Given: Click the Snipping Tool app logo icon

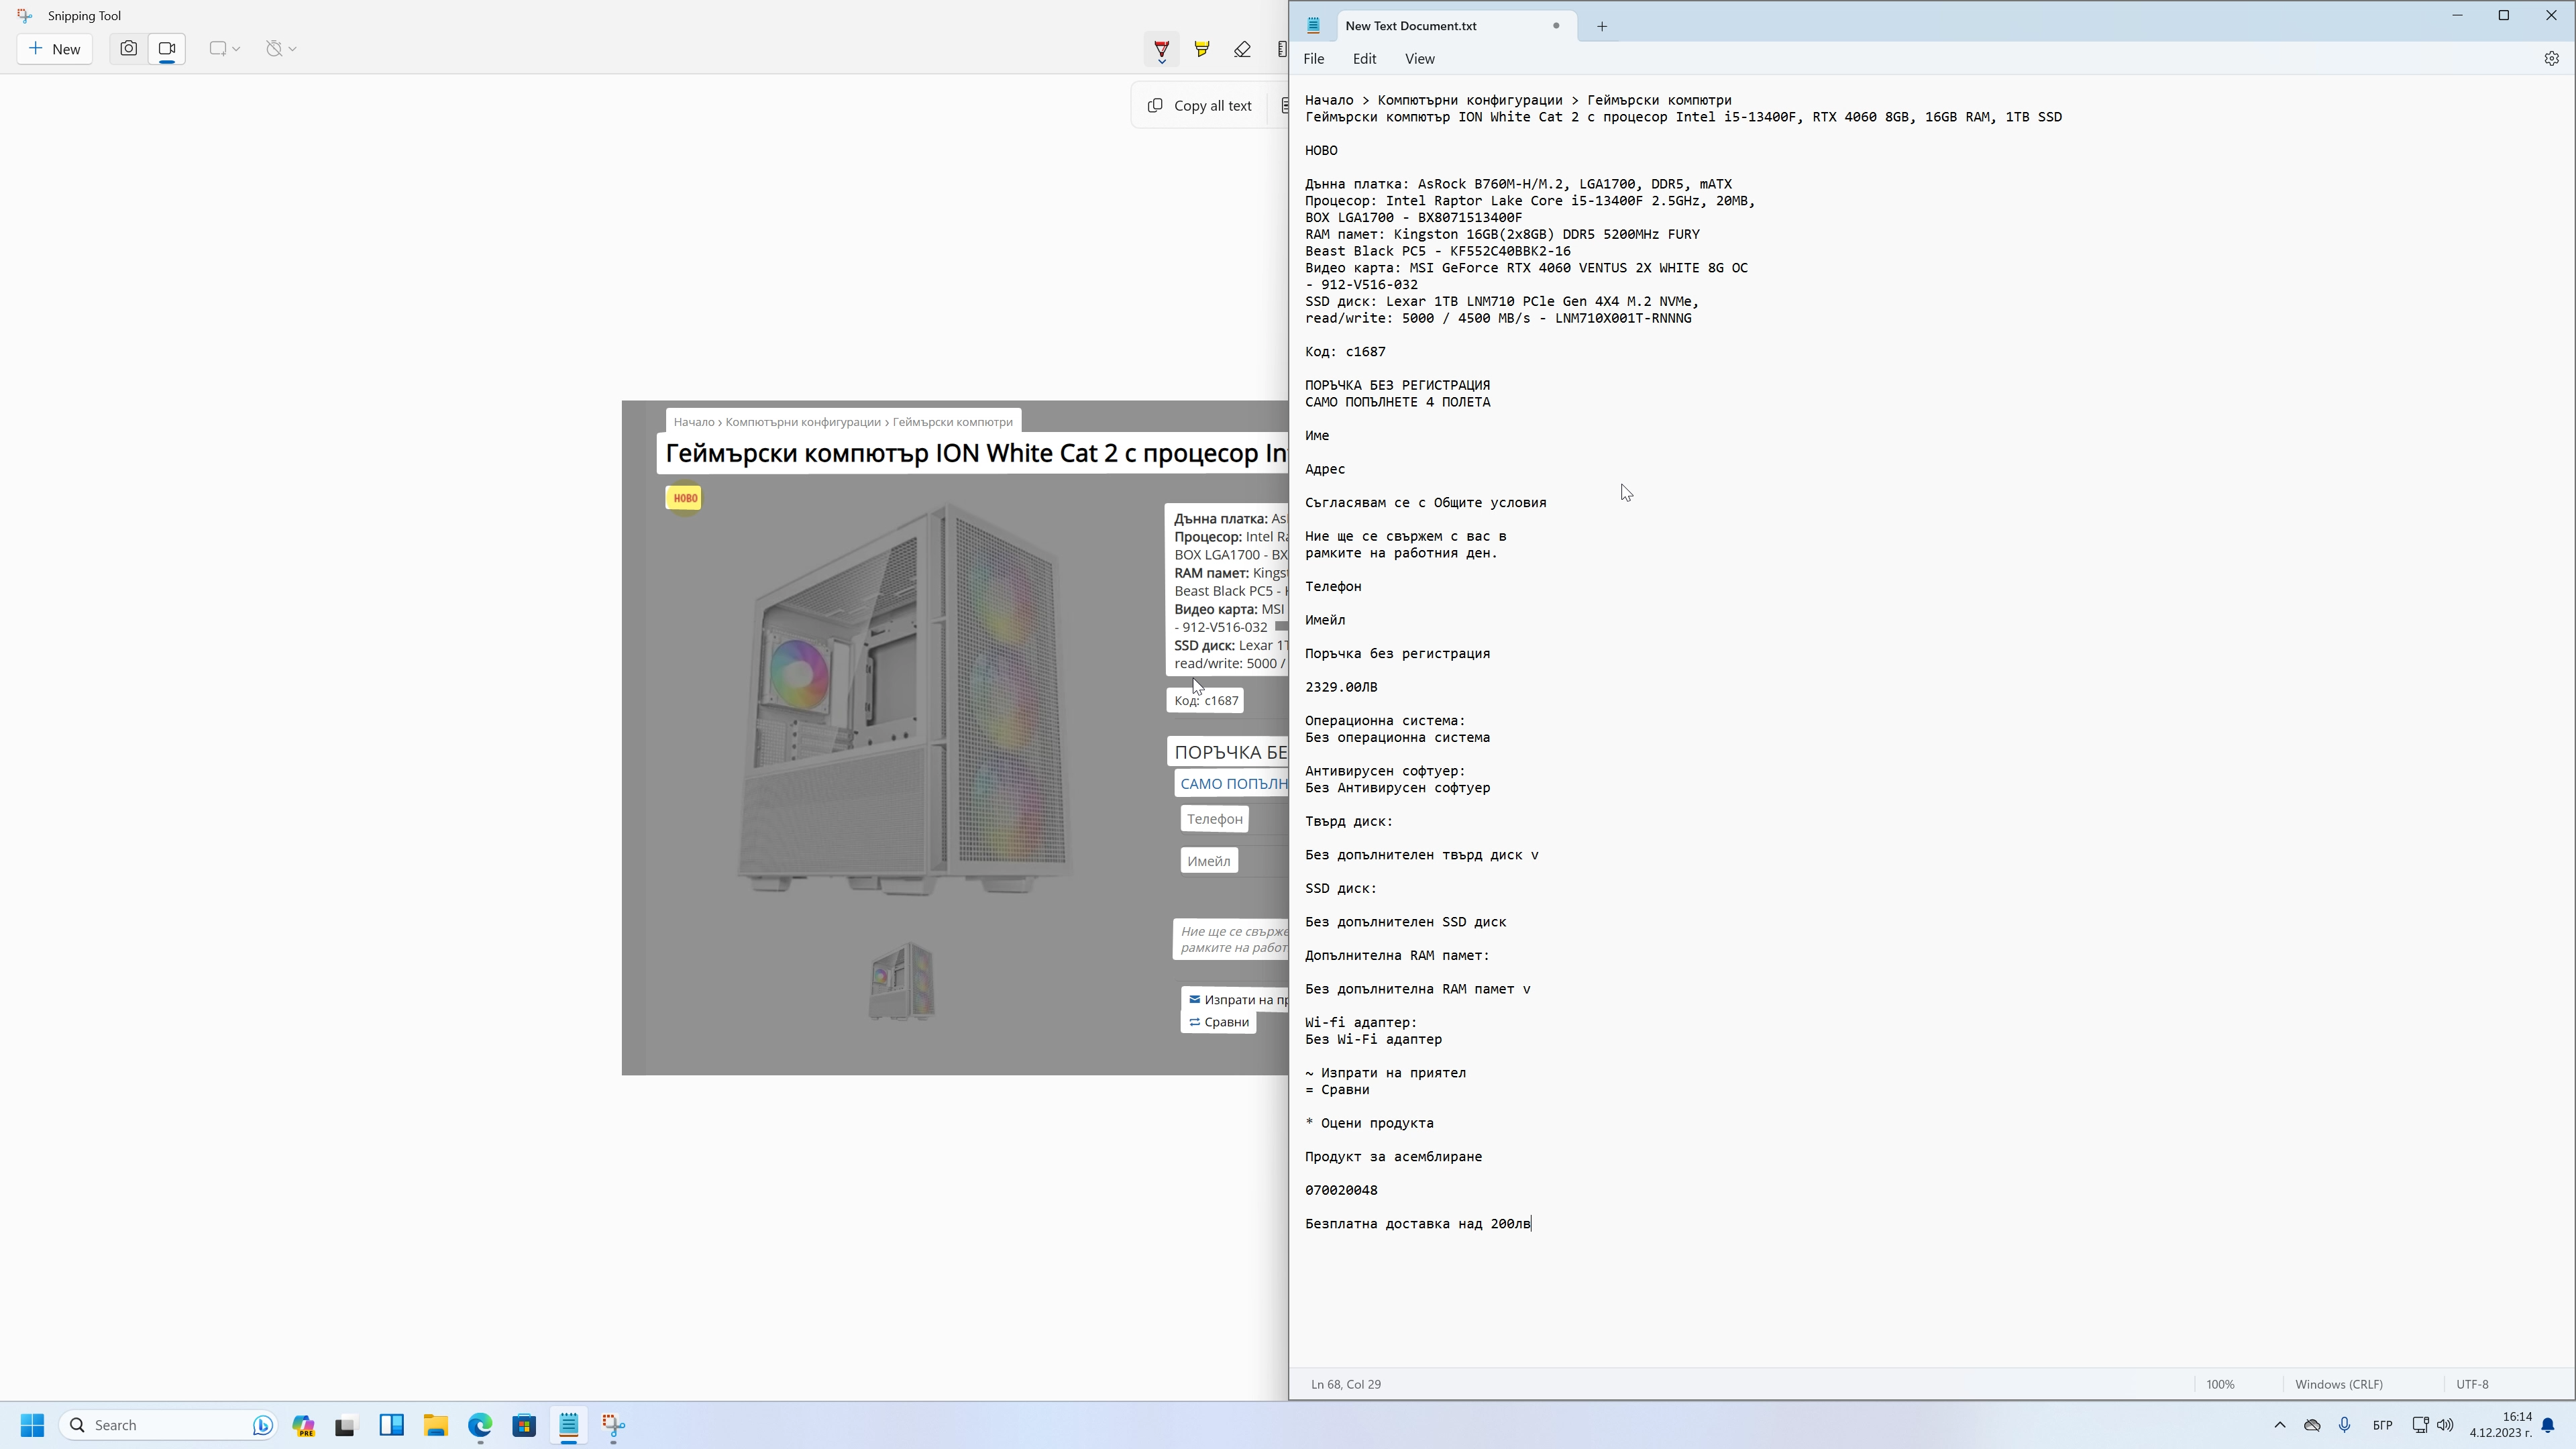Looking at the screenshot, I should point(24,16).
